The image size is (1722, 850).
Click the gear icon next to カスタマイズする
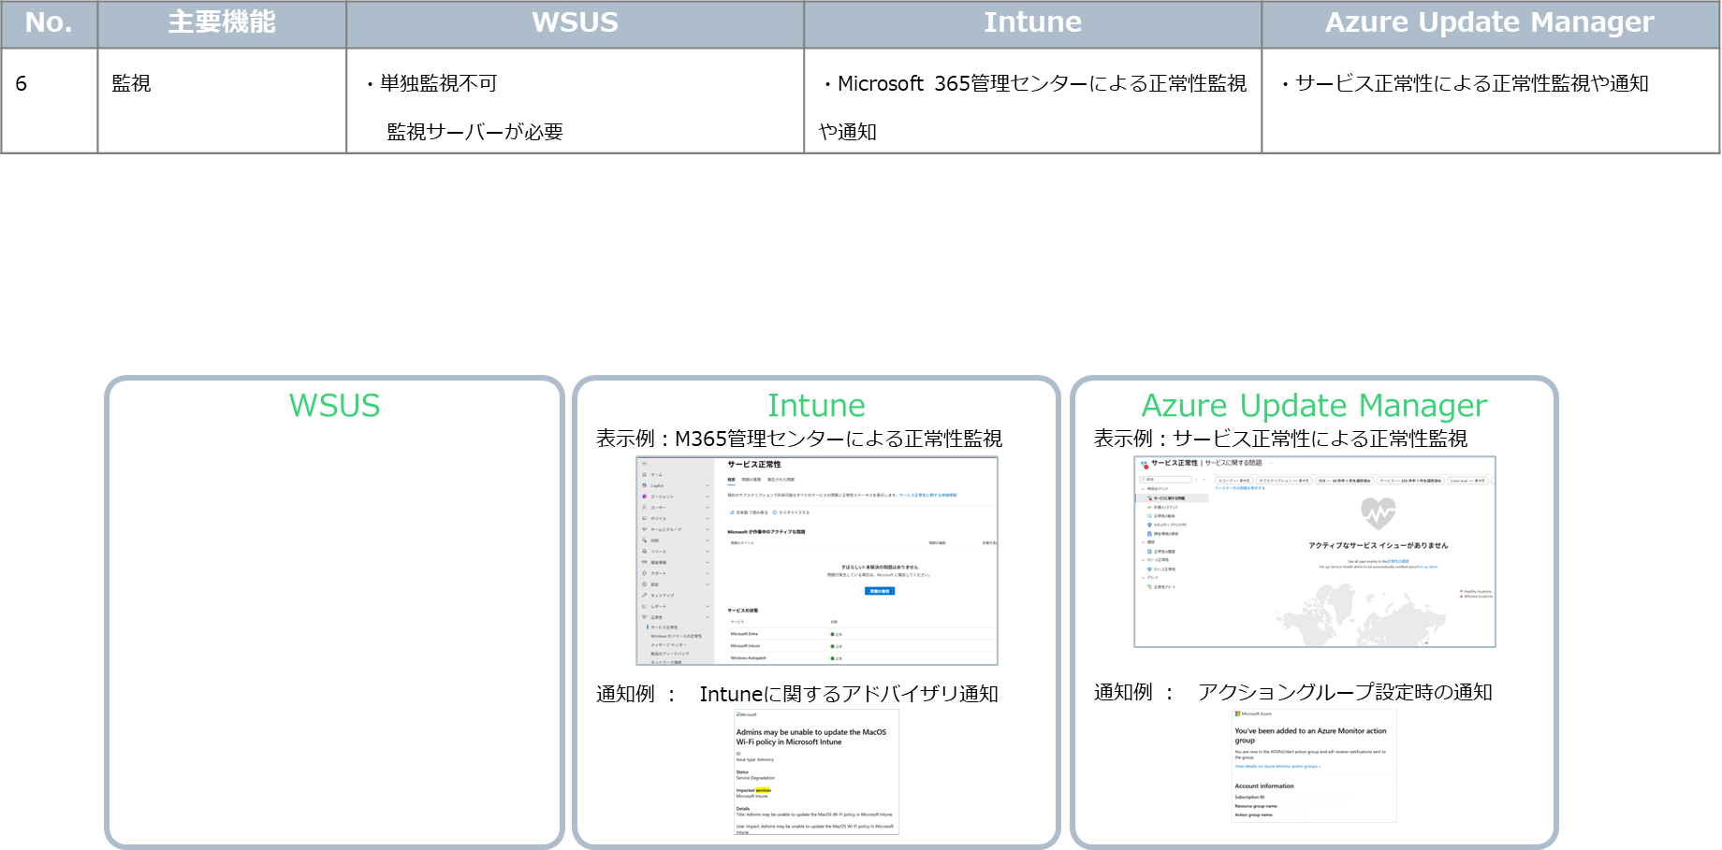point(775,512)
